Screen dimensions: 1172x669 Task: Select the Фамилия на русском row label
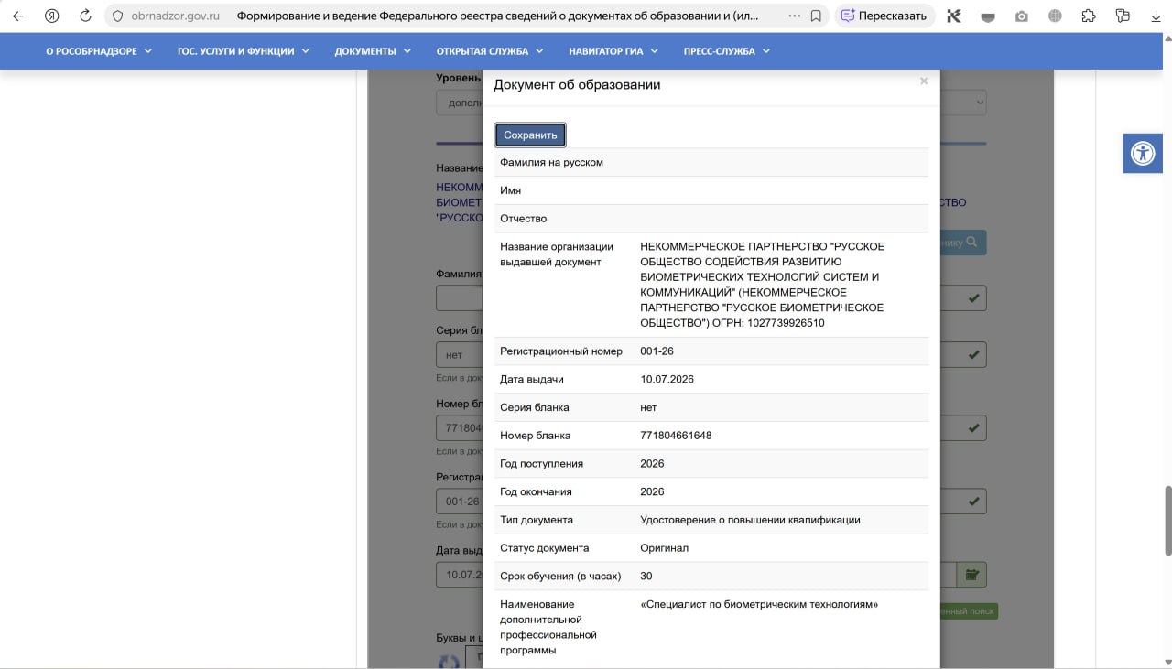[551, 162]
